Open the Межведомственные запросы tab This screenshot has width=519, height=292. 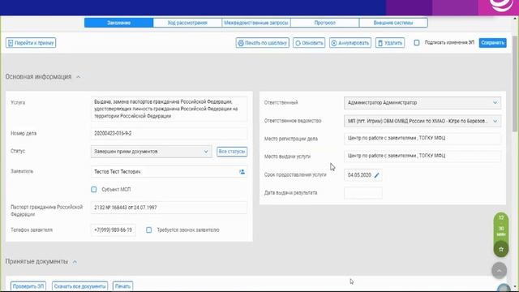(x=256, y=23)
